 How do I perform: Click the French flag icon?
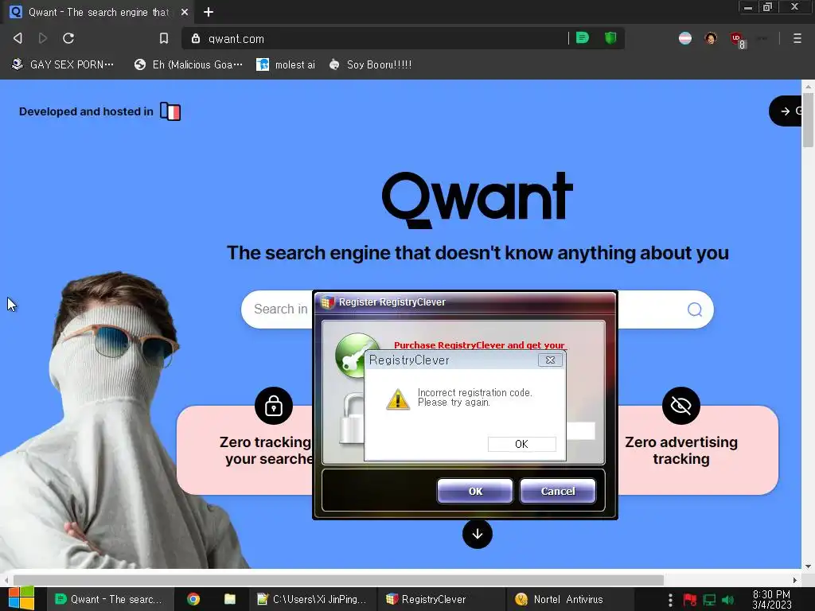(170, 111)
